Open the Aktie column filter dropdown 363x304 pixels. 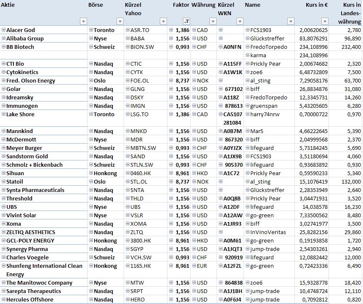click(x=83, y=21)
